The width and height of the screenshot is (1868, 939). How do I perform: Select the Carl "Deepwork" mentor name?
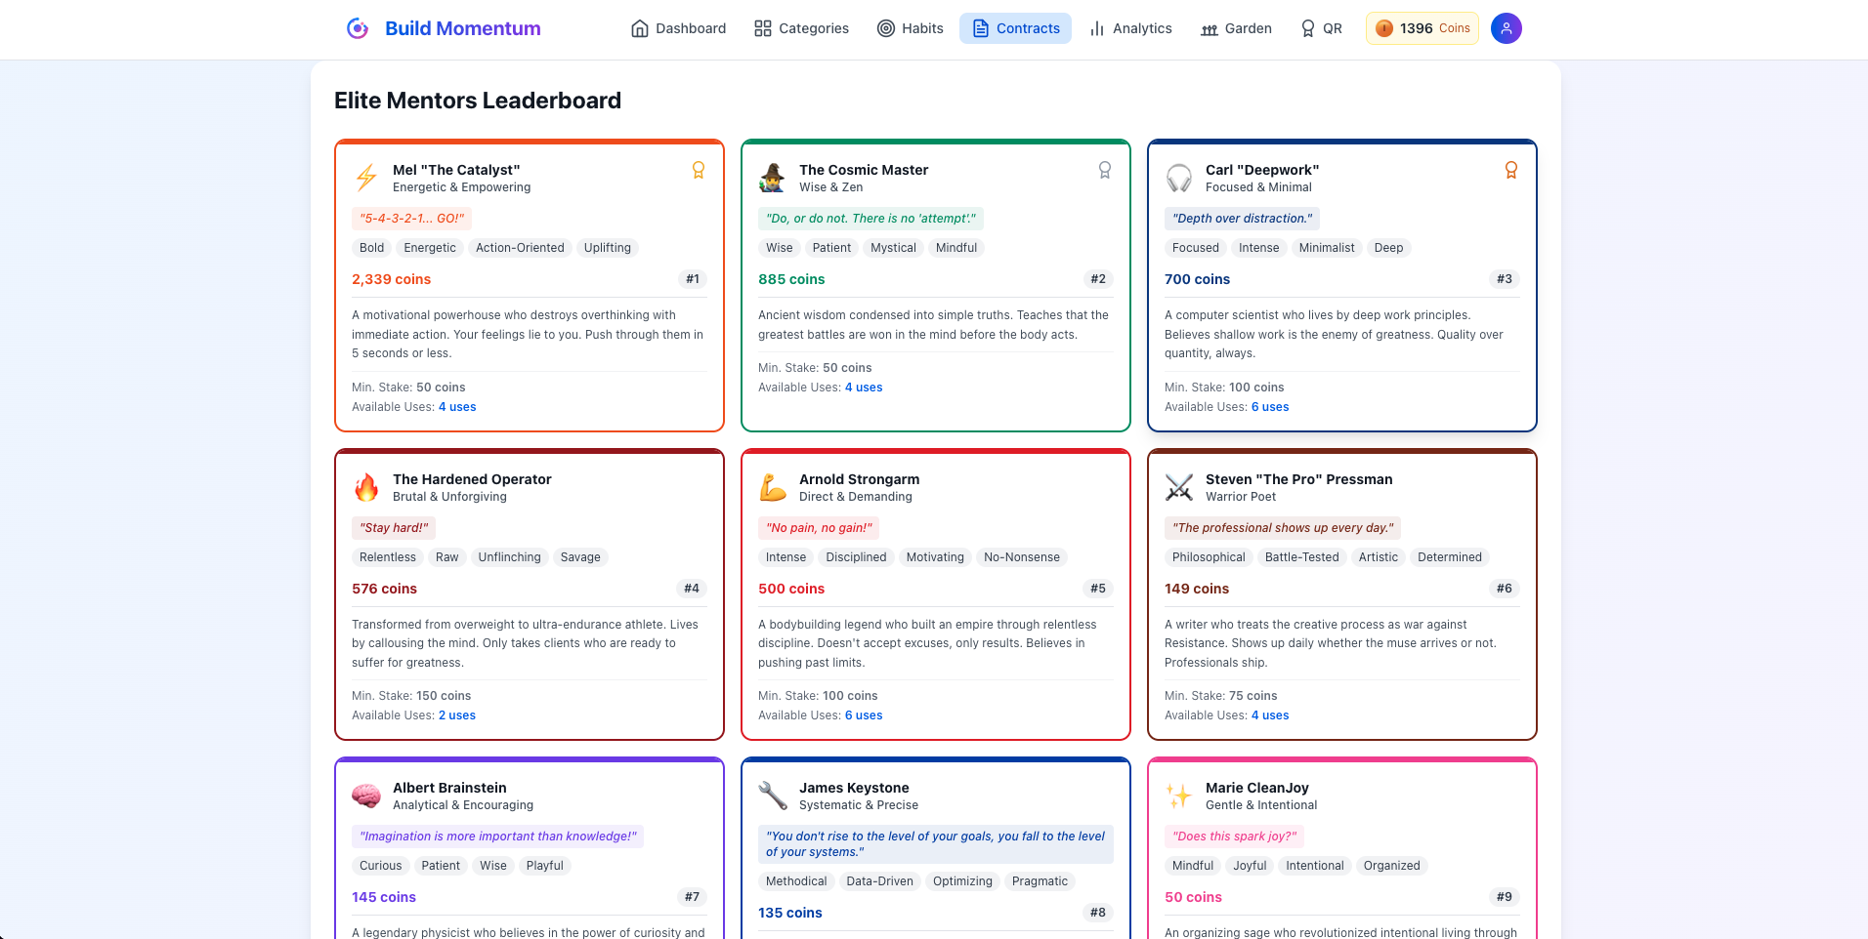(x=1262, y=170)
